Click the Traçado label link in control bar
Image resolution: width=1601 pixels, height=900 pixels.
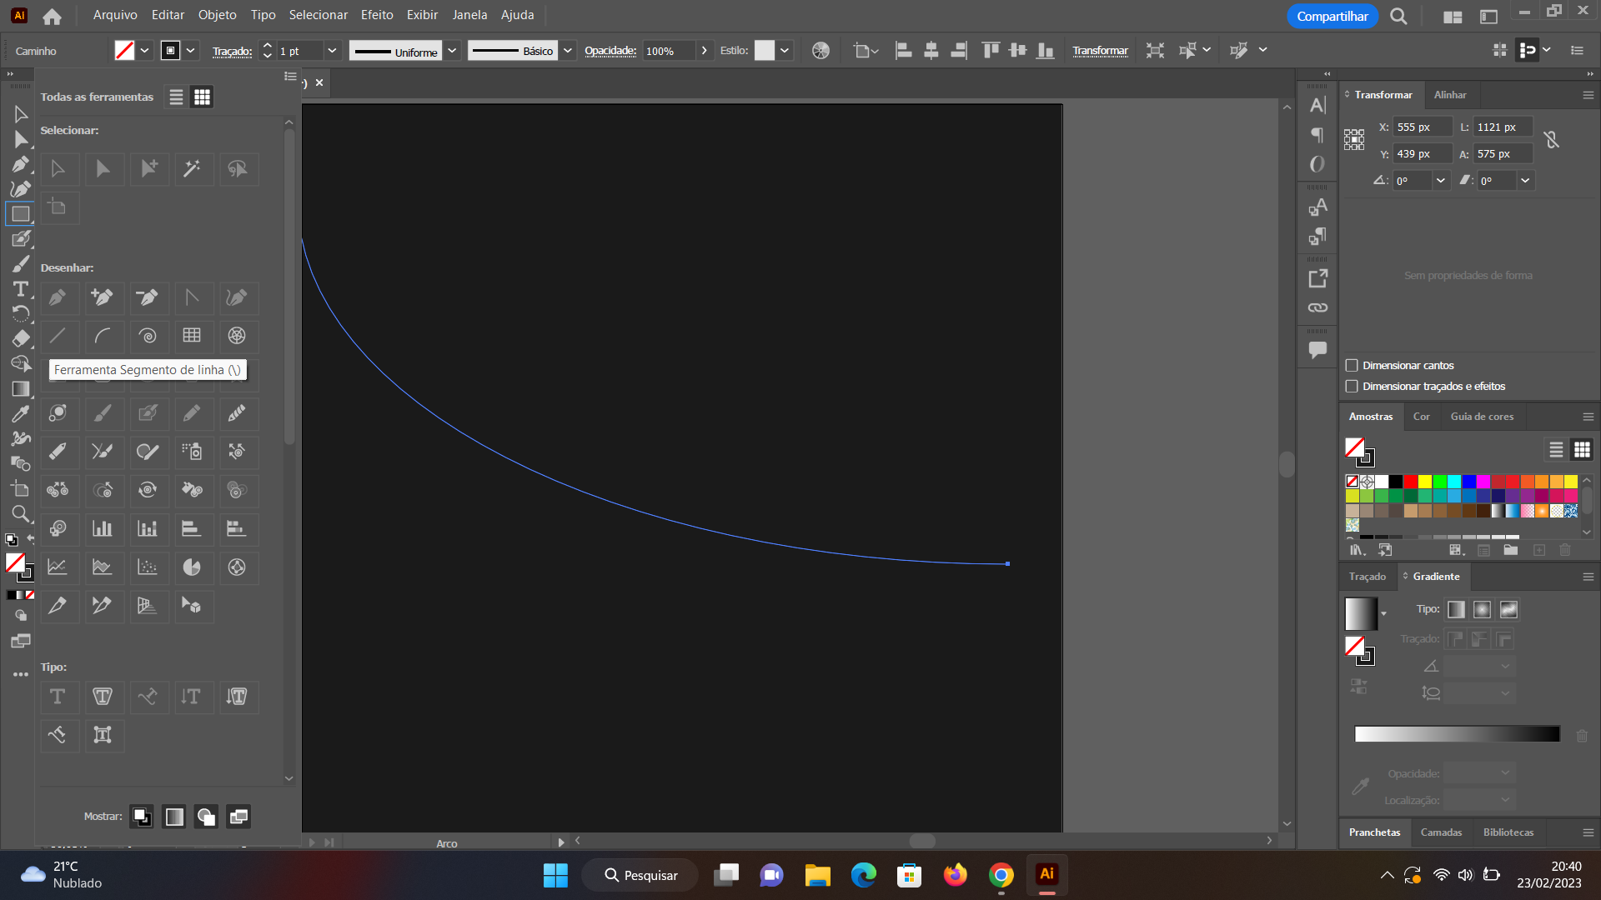[232, 51]
